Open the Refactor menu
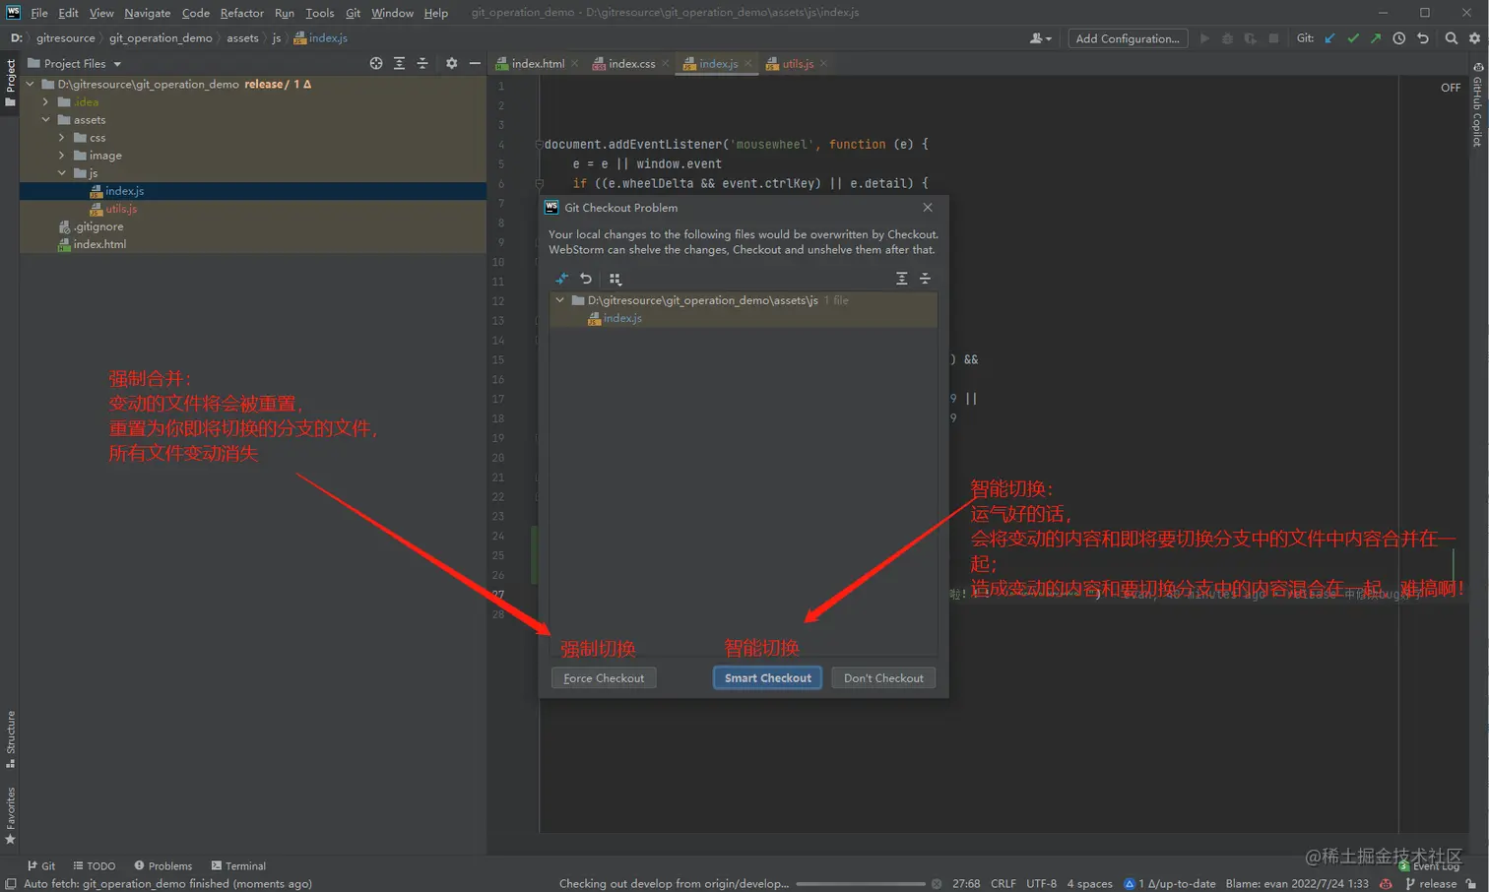 tap(241, 13)
